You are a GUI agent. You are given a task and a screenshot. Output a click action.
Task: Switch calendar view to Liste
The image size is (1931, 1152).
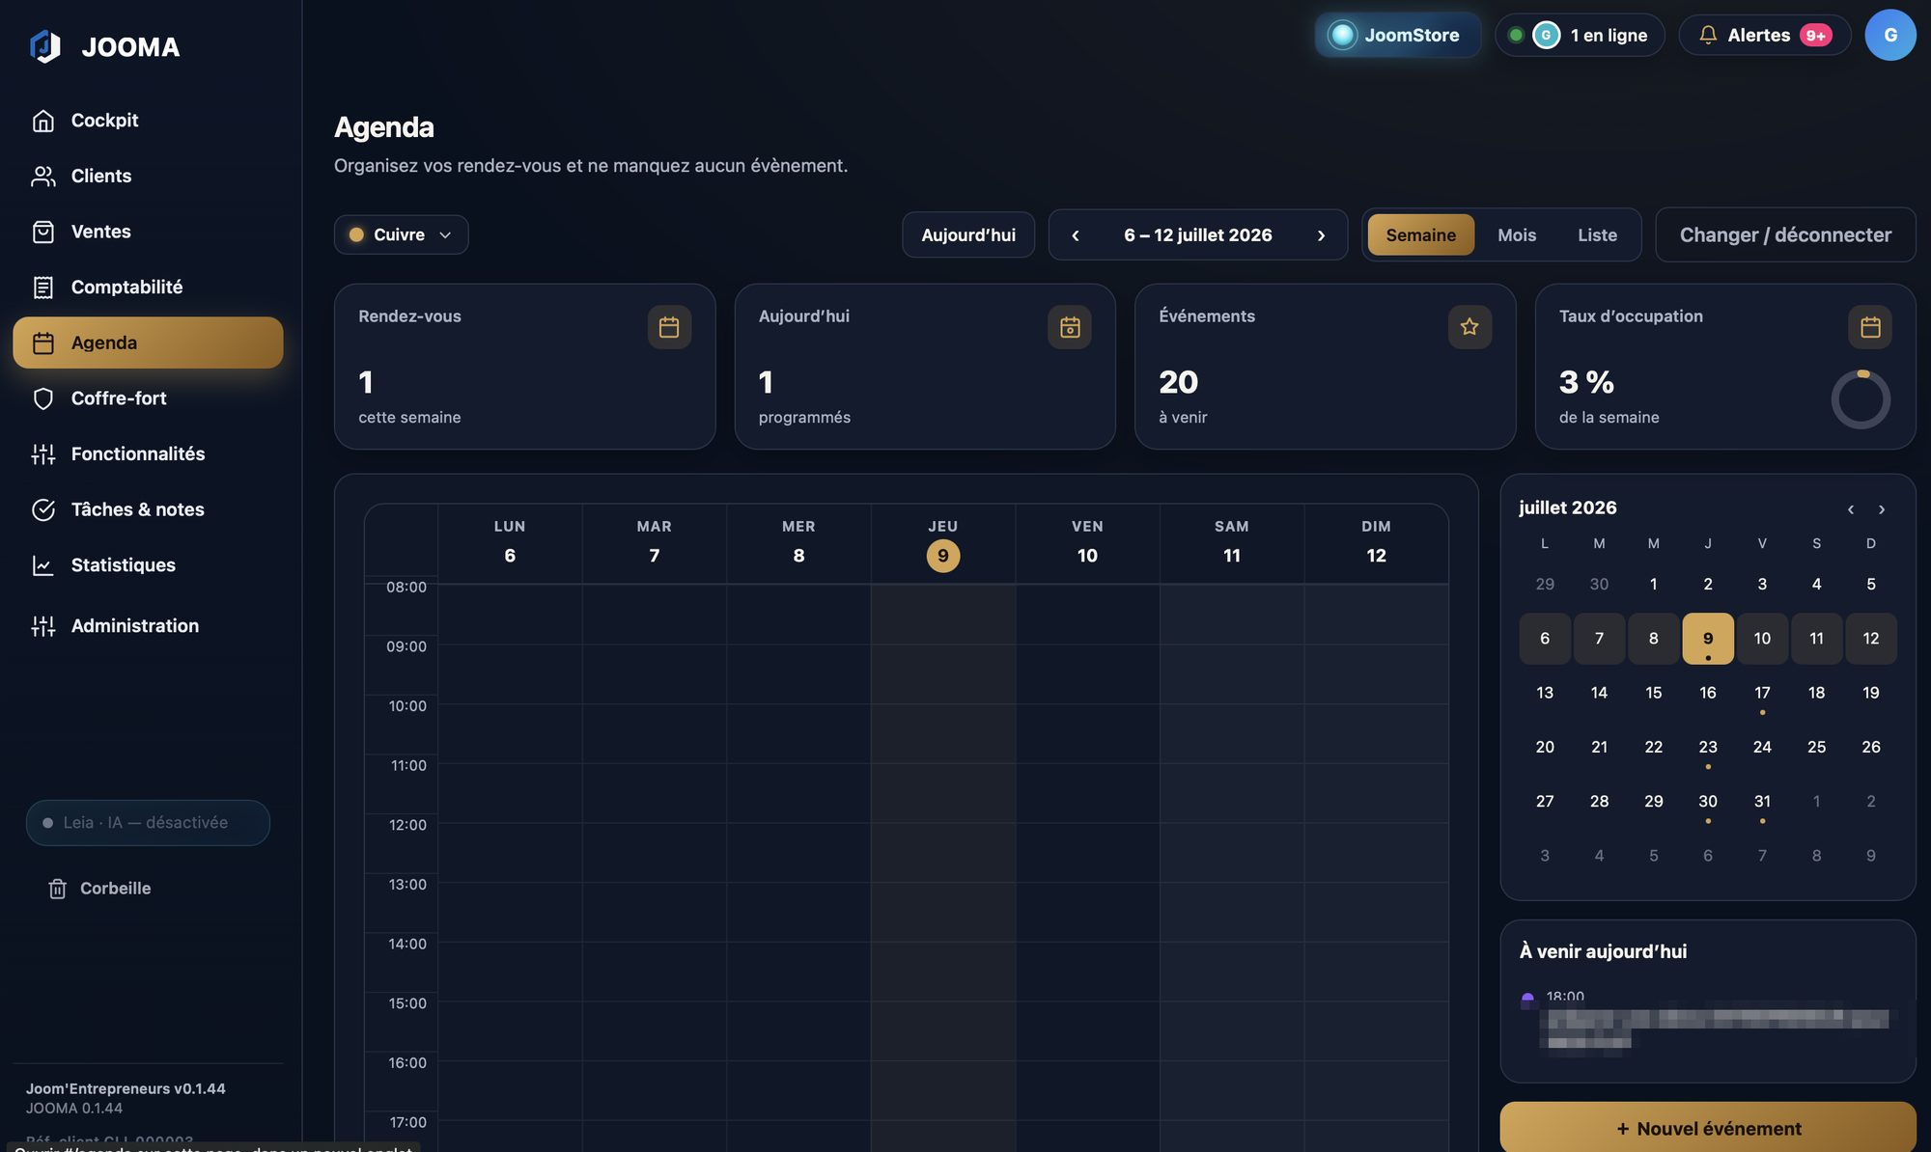tap(1597, 235)
